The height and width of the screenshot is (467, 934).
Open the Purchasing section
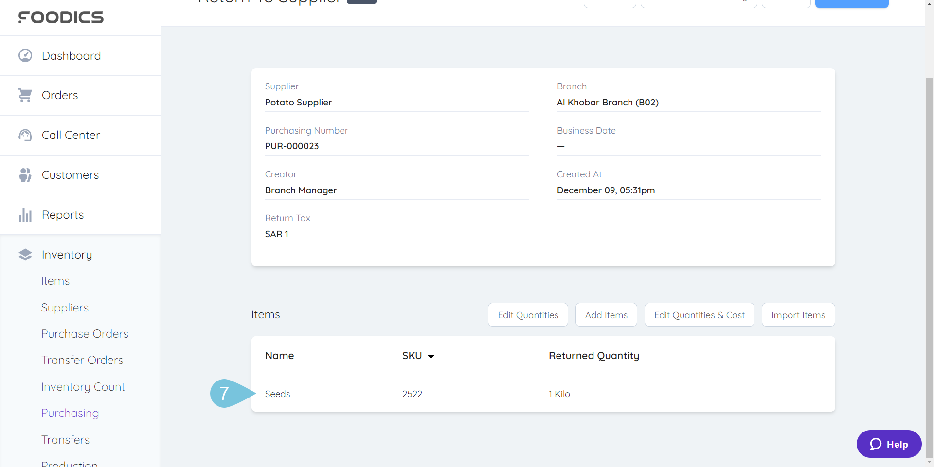[x=70, y=413]
